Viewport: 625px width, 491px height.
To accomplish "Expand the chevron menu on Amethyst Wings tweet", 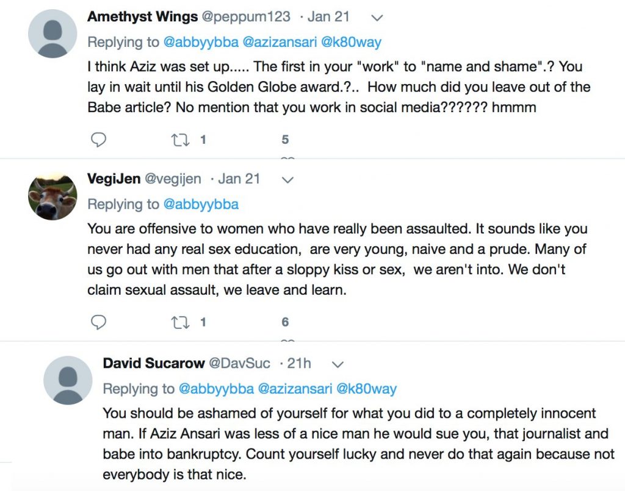I will tap(377, 18).
